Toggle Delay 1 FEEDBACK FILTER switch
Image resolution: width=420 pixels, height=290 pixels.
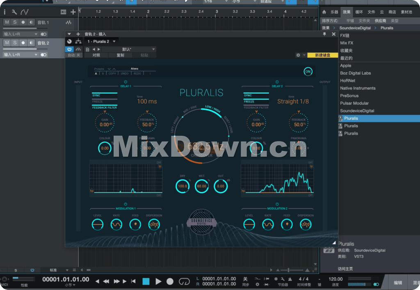coord(105,107)
